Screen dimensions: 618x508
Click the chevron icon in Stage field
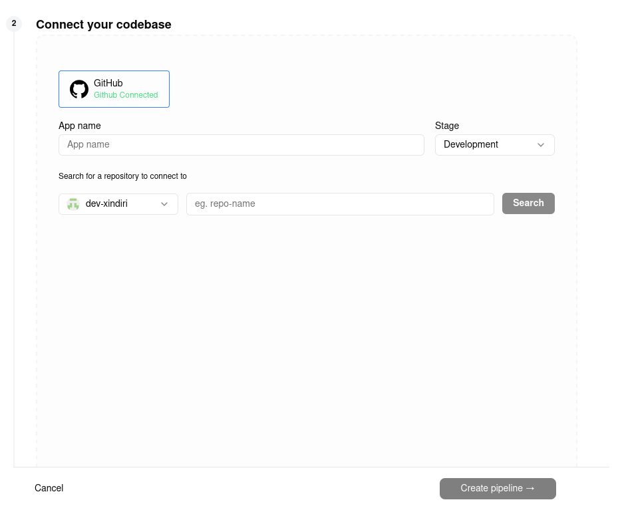point(541,145)
